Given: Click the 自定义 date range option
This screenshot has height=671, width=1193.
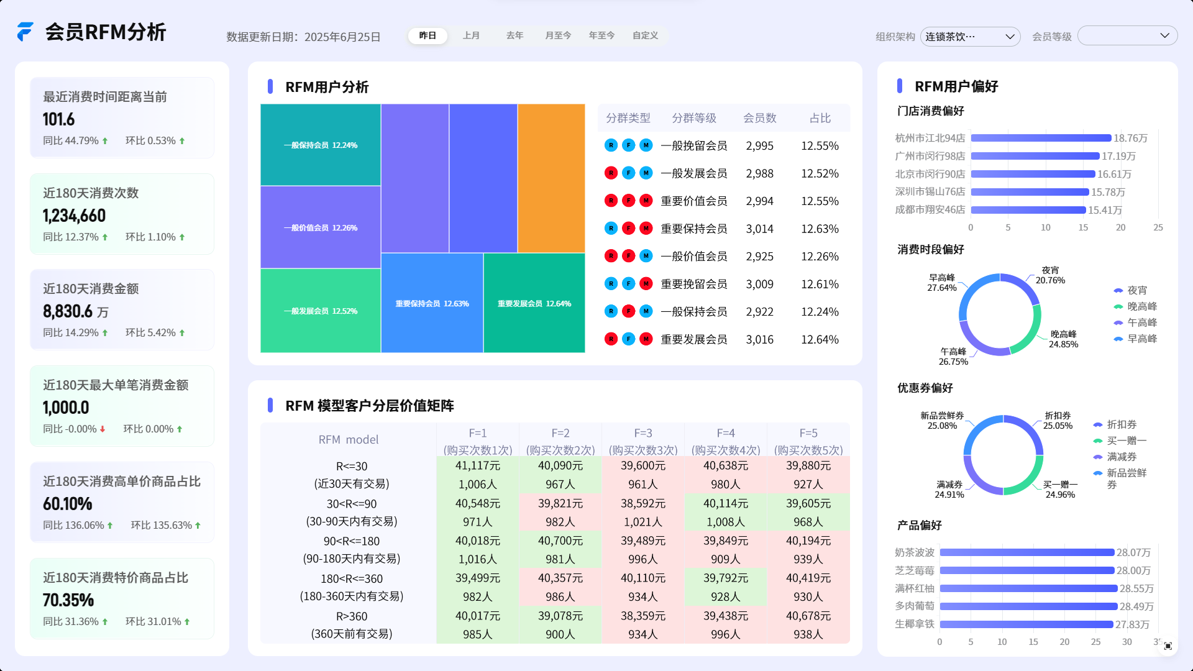Looking at the screenshot, I should (645, 35).
